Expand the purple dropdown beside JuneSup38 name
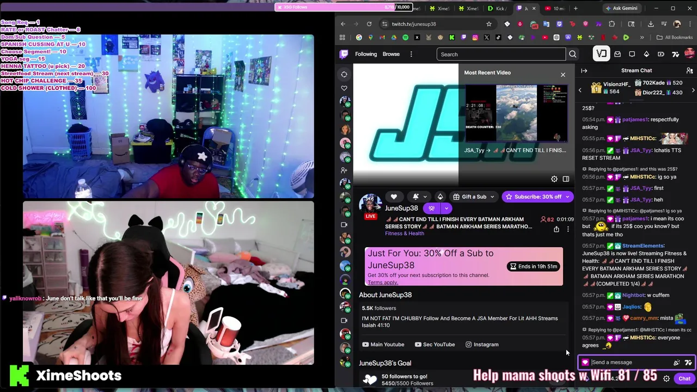697x392 pixels. pos(446,208)
